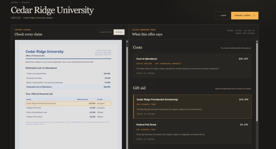
Task: Click the Back button
Action: pos(222,15)
